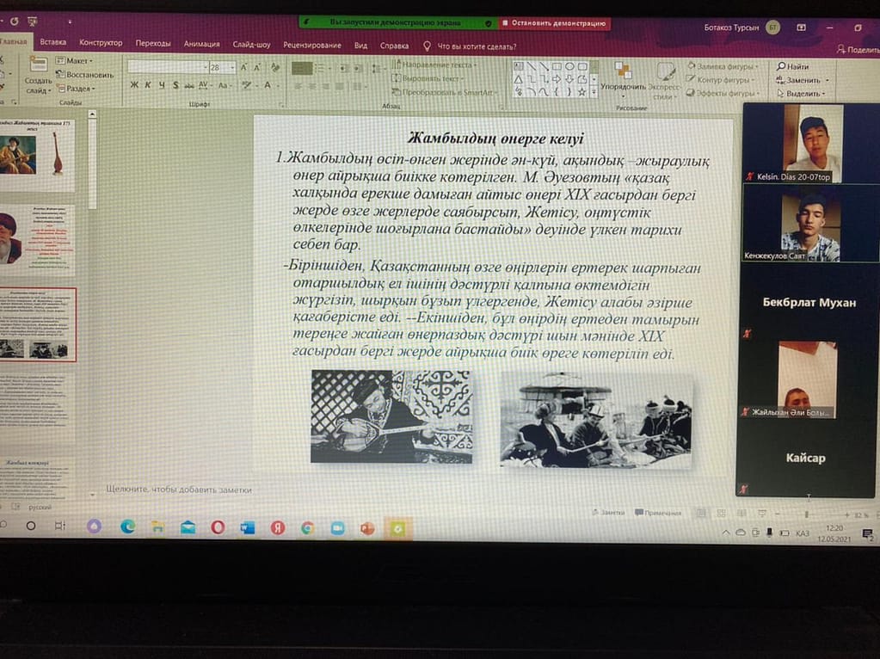Open PowerPoint from the Windows taskbar

tap(367, 527)
